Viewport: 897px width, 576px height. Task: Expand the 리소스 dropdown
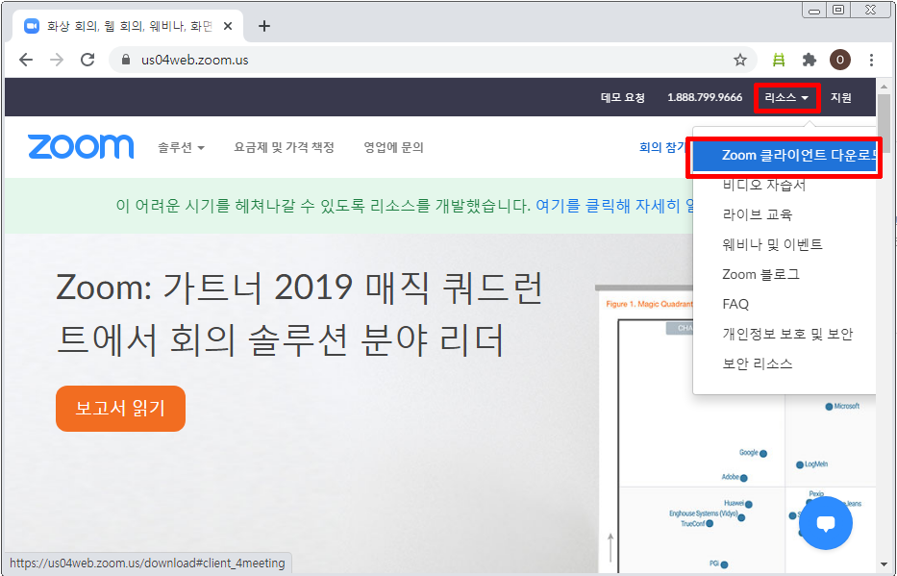click(786, 98)
